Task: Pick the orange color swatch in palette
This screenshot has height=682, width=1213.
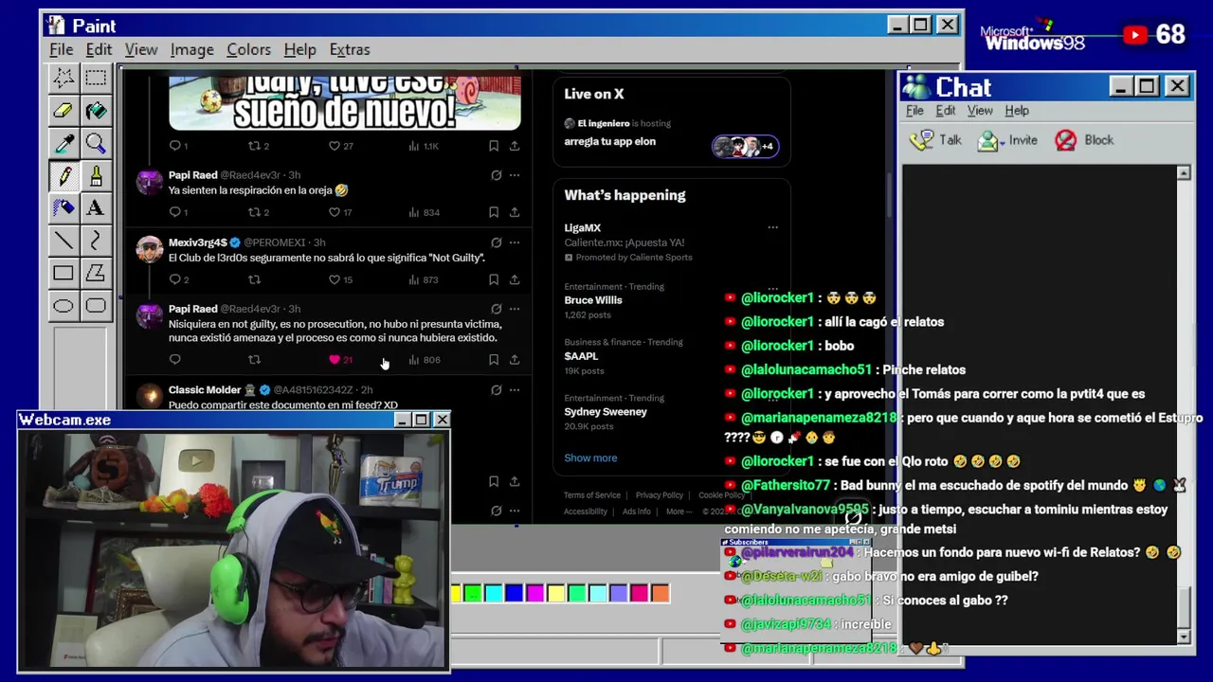Action: click(x=661, y=594)
